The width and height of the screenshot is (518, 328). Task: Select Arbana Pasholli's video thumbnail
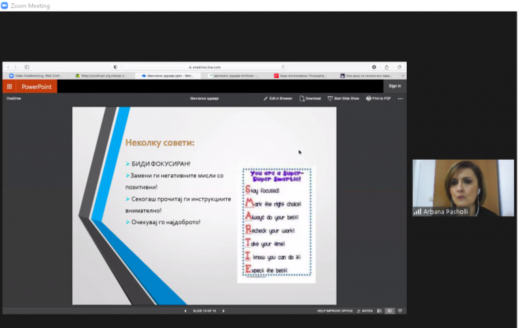(463, 188)
